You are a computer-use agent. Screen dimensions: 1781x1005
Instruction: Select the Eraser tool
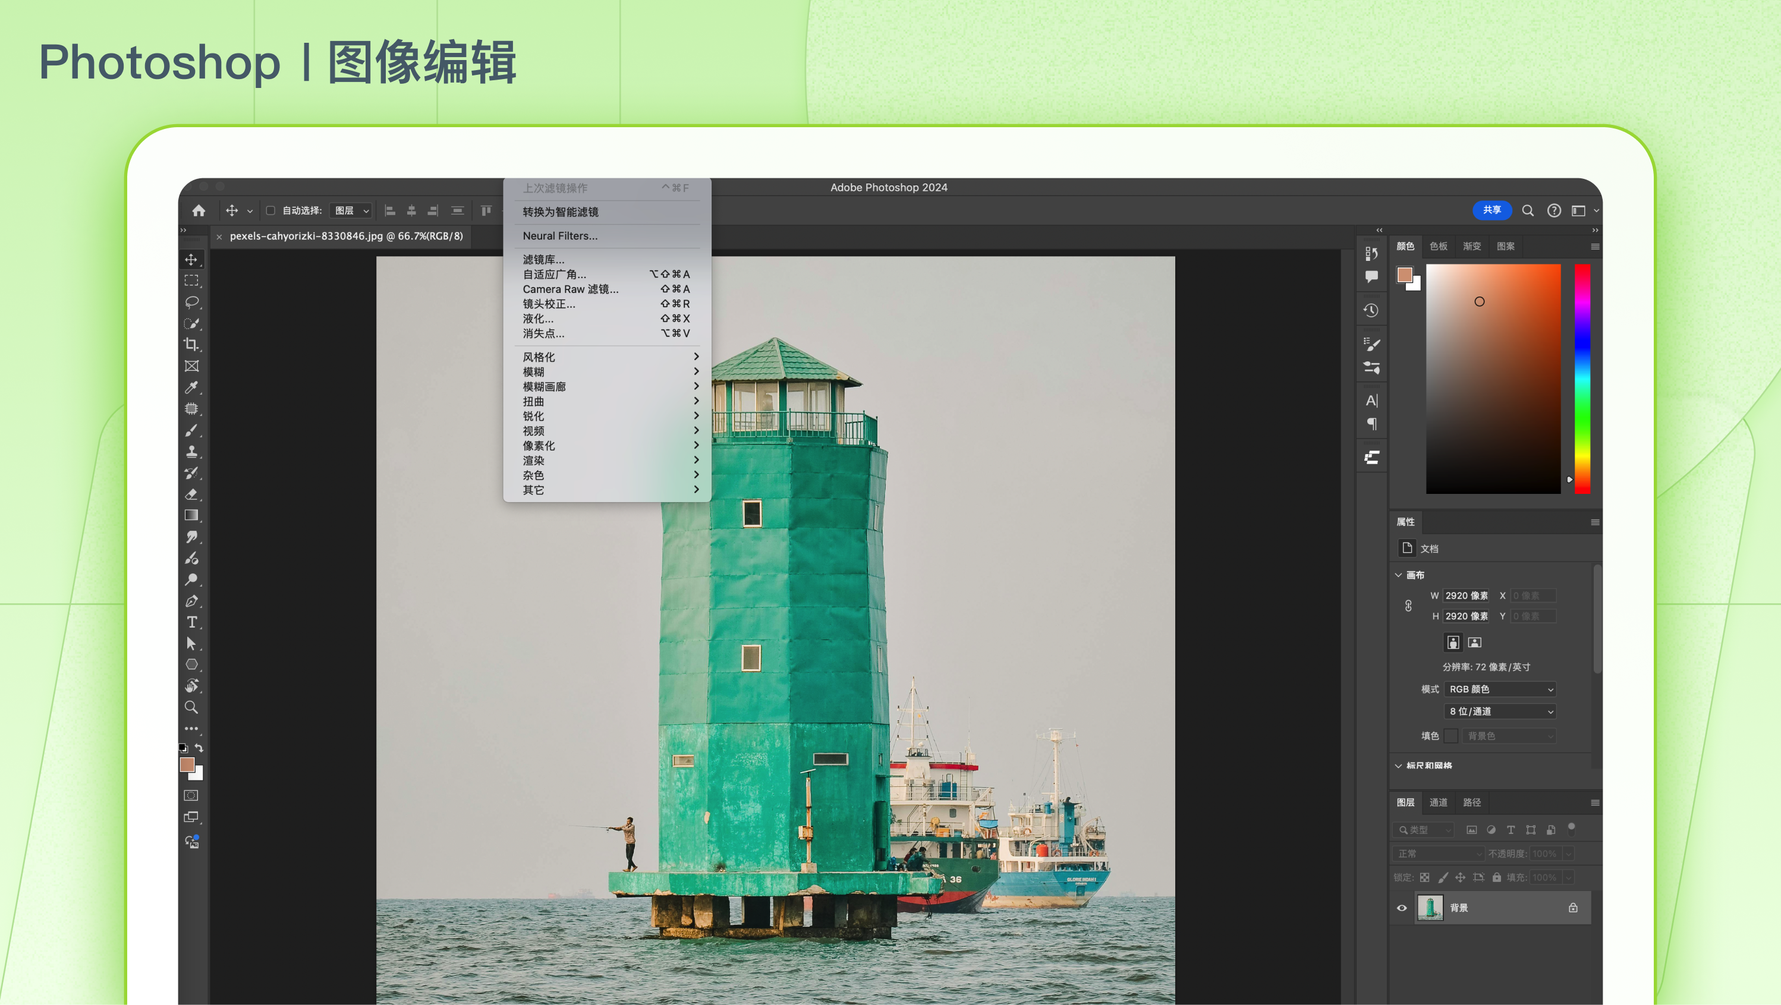click(191, 494)
